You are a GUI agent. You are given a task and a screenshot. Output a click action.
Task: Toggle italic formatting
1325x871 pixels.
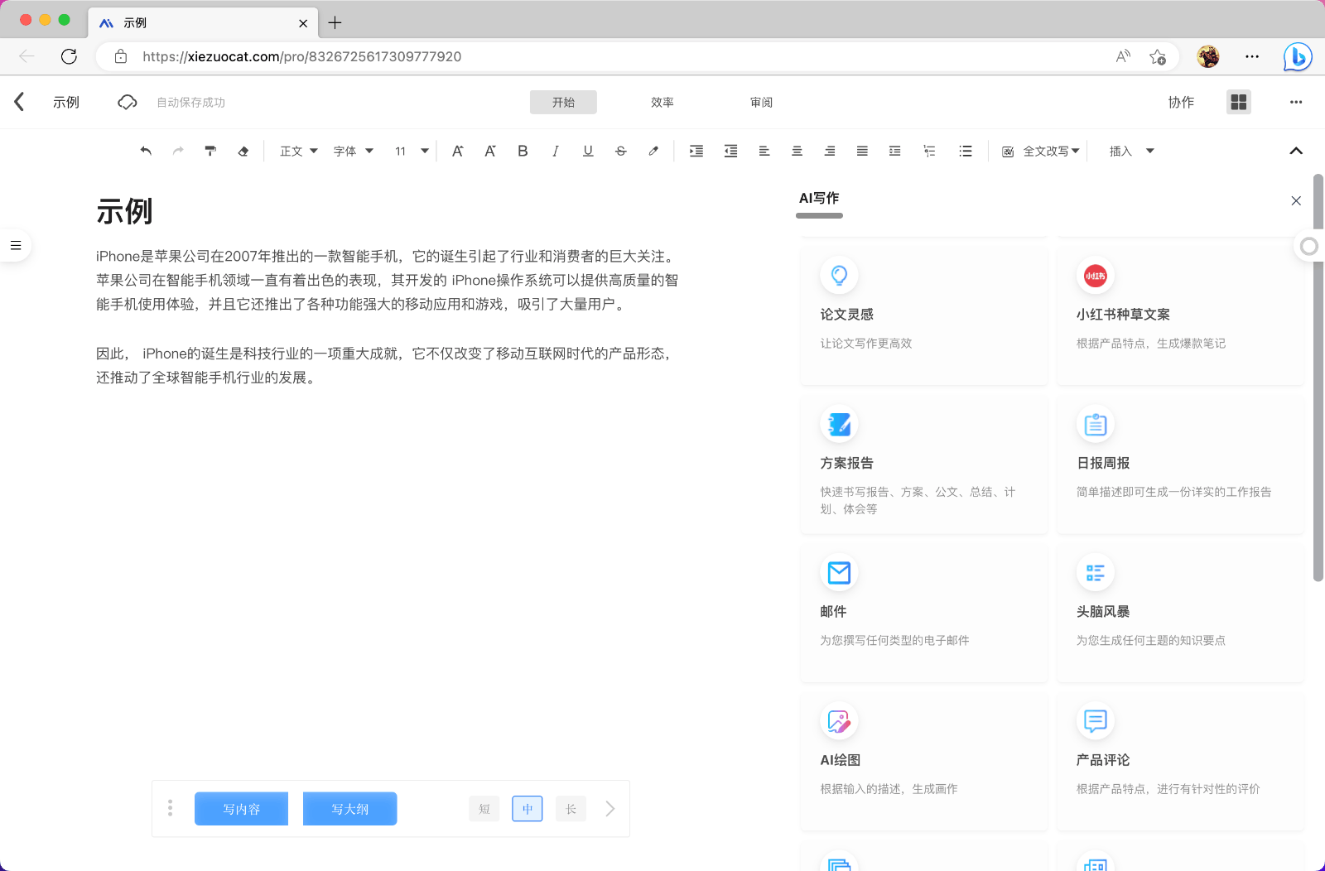(555, 151)
